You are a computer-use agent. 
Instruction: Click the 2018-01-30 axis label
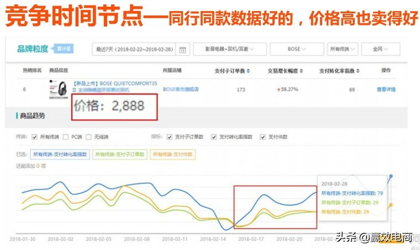pos(23,239)
